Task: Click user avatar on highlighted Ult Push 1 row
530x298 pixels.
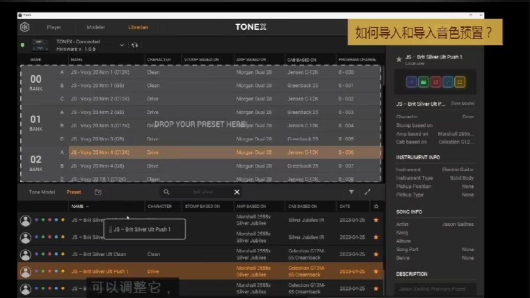Action: point(26,272)
